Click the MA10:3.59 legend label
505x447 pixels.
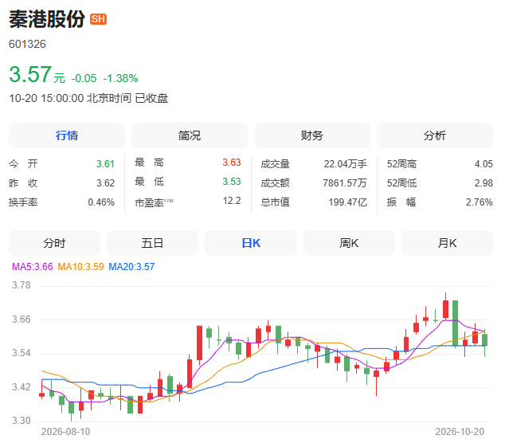(80, 267)
